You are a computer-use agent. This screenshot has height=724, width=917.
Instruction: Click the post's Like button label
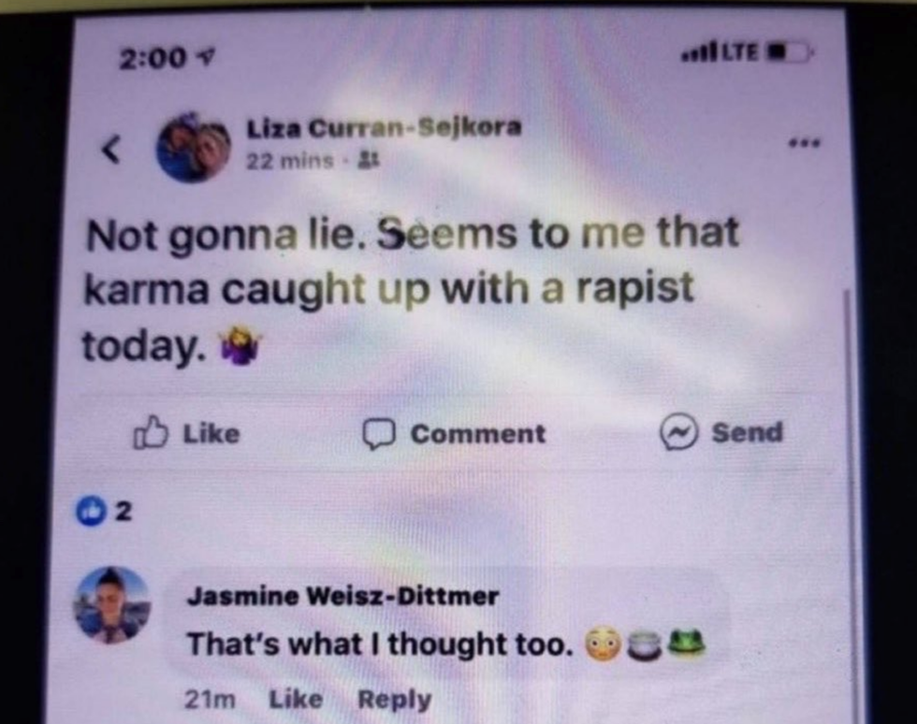[x=211, y=433]
